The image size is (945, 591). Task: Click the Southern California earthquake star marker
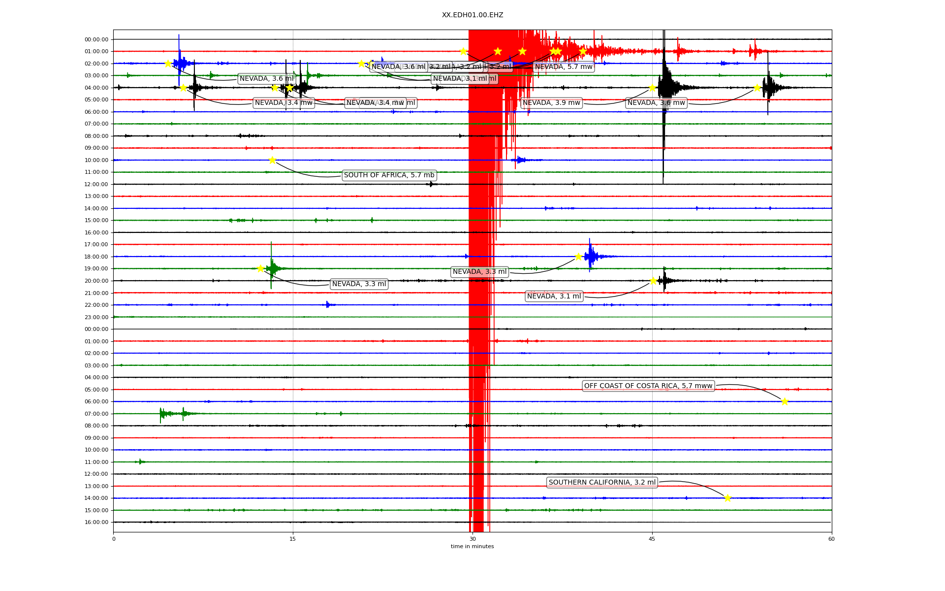(x=727, y=498)
